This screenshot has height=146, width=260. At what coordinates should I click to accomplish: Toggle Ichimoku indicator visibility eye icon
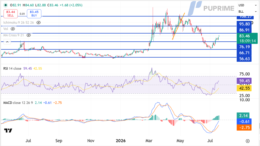39,22
